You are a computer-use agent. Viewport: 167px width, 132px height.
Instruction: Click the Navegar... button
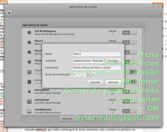click(114, 61)
